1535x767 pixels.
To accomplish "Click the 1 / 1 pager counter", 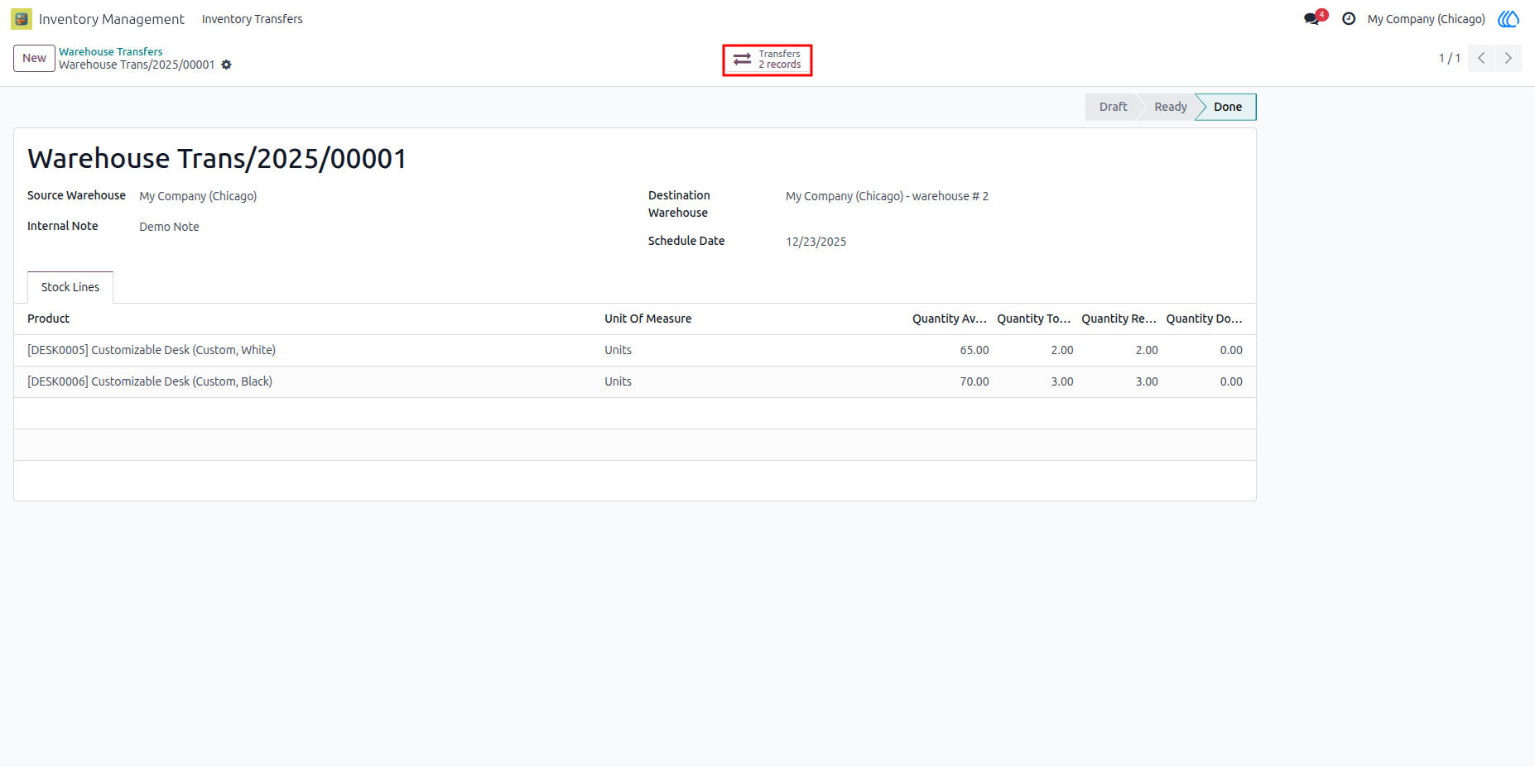I will pos(1449,58).
